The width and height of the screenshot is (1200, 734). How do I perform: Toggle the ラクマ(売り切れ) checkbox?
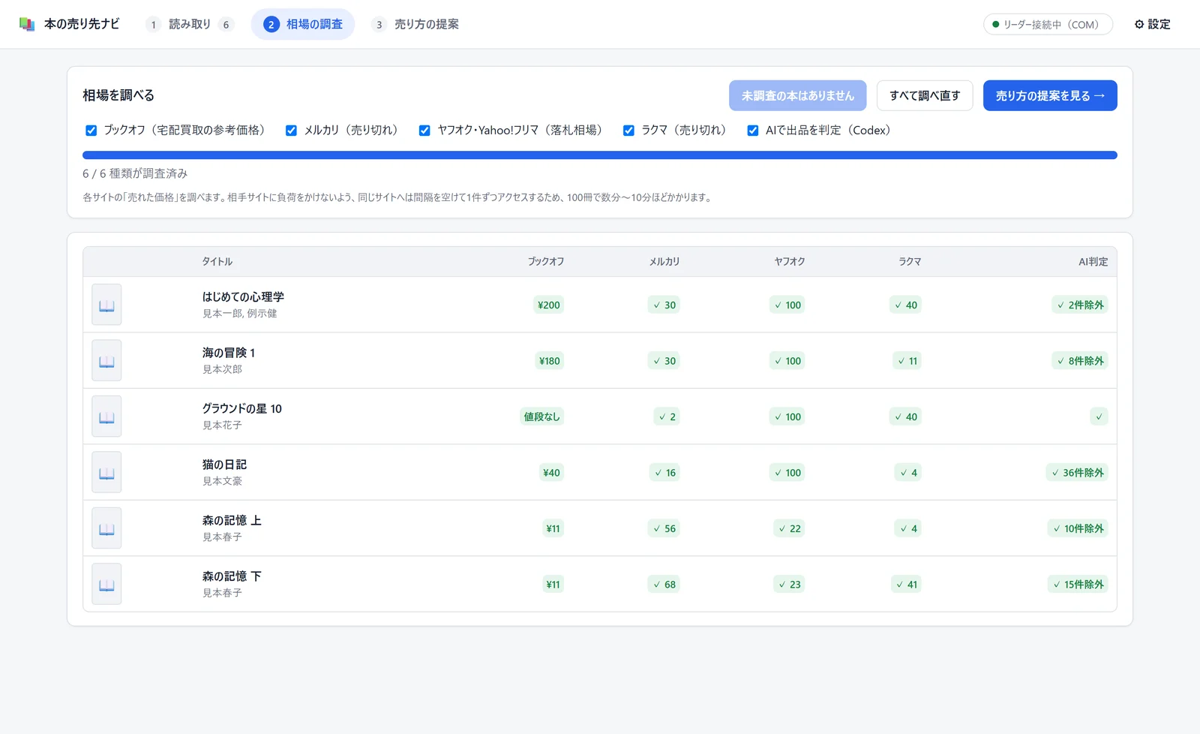coord(628,131)
